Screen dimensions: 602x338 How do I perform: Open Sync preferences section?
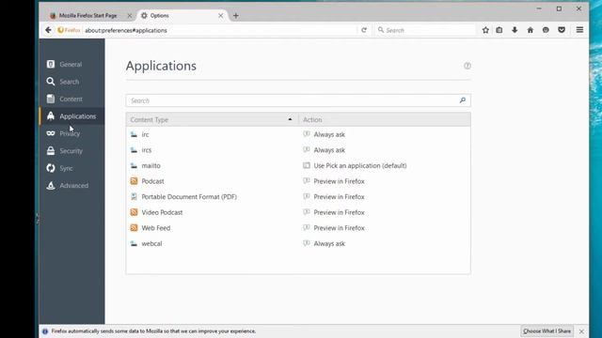click(71, 168)
